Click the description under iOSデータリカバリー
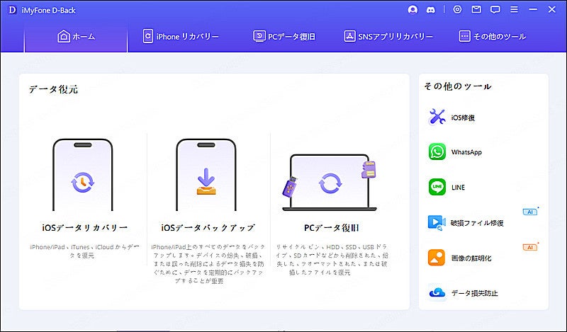 (84, 251)
